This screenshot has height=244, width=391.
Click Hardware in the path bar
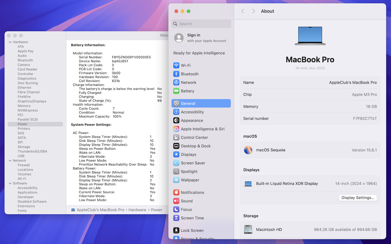(x=137, y=210)
